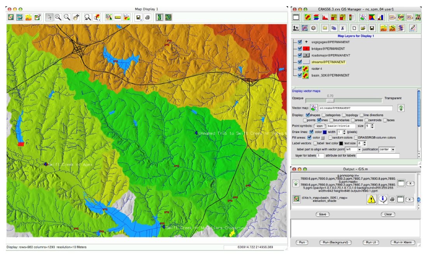Click the print map icon in Map Display

(x=147, y=17)
